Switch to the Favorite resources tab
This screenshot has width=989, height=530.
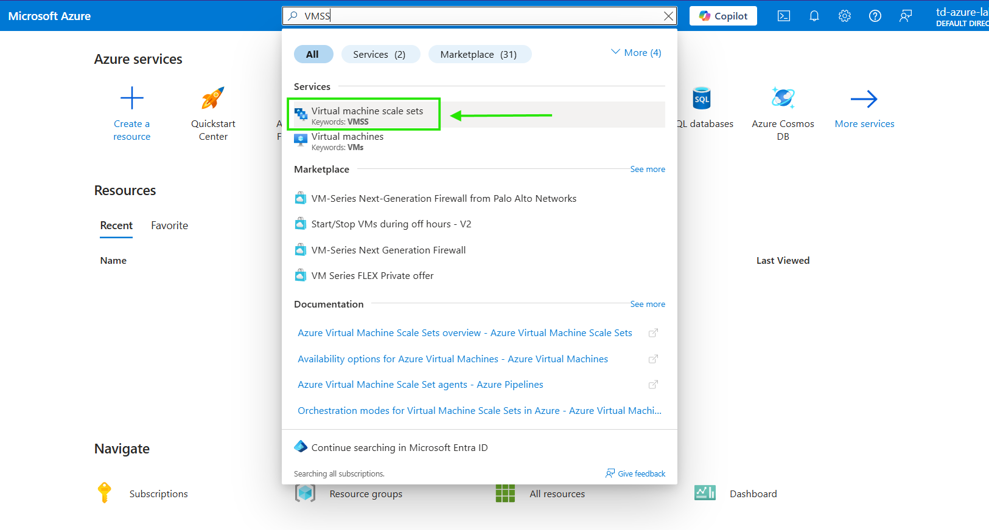pos(169,225)
